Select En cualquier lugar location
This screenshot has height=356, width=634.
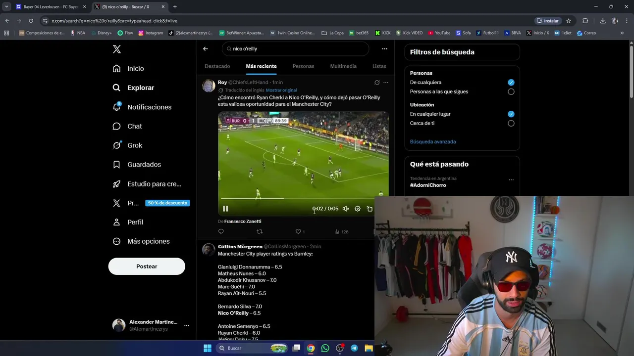pos(511,114)
